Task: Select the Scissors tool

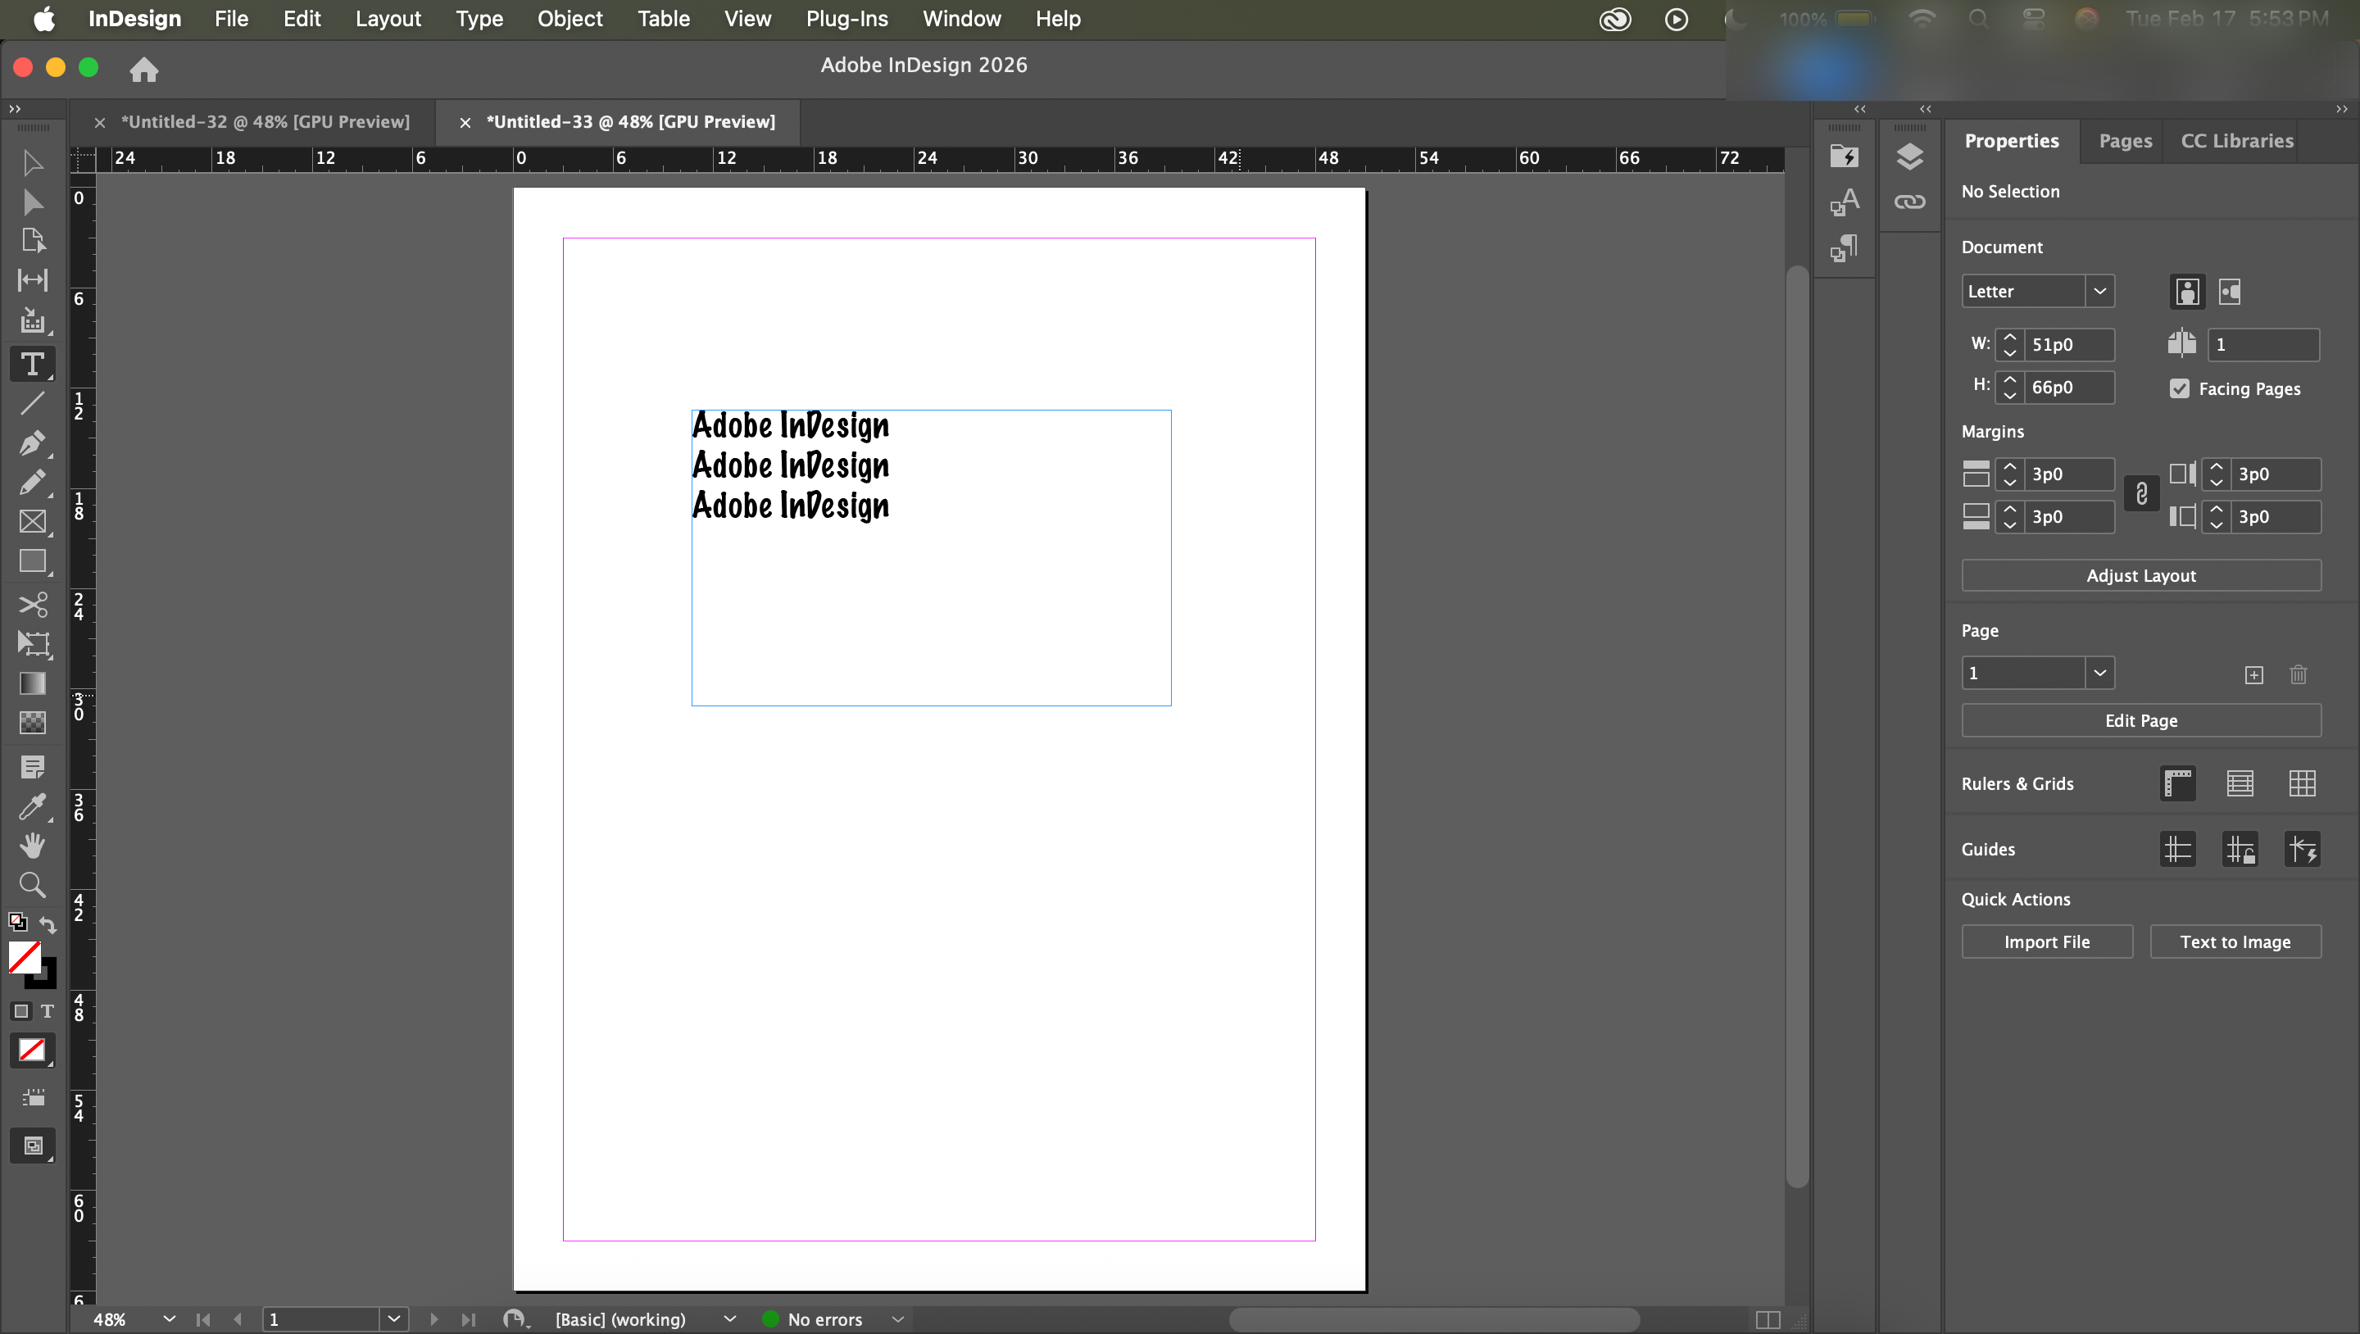Action: coord(32,605)
